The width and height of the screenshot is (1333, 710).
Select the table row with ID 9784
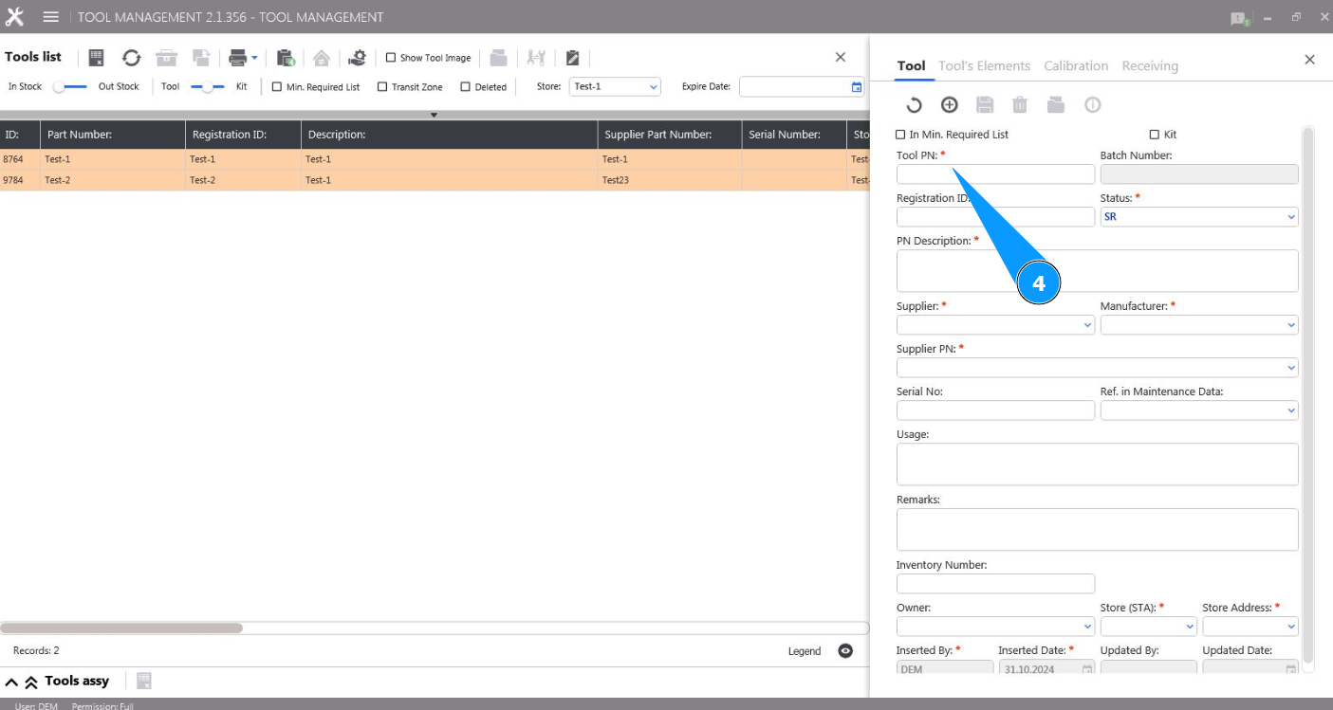(435, 180)
